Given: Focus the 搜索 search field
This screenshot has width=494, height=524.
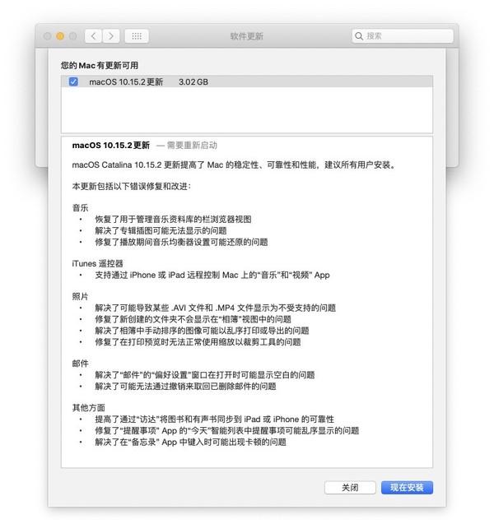Looking at the screenshot, I should pos(403,36).
